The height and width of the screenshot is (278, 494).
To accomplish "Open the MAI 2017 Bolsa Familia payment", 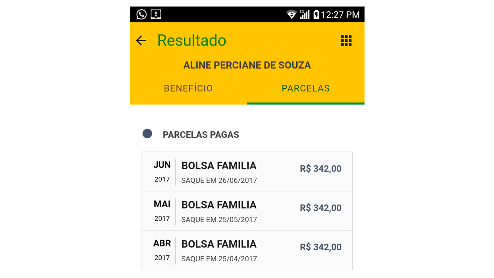I will pyautogui.click(x=247, y=211).
